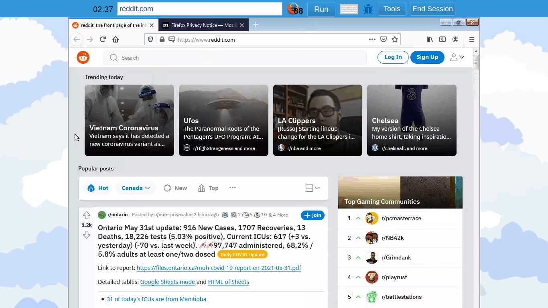Open the Firefox hamburger menu
The height and width of the screenshot is (308, 548).
pyautogui.click(x=472, y=39)
